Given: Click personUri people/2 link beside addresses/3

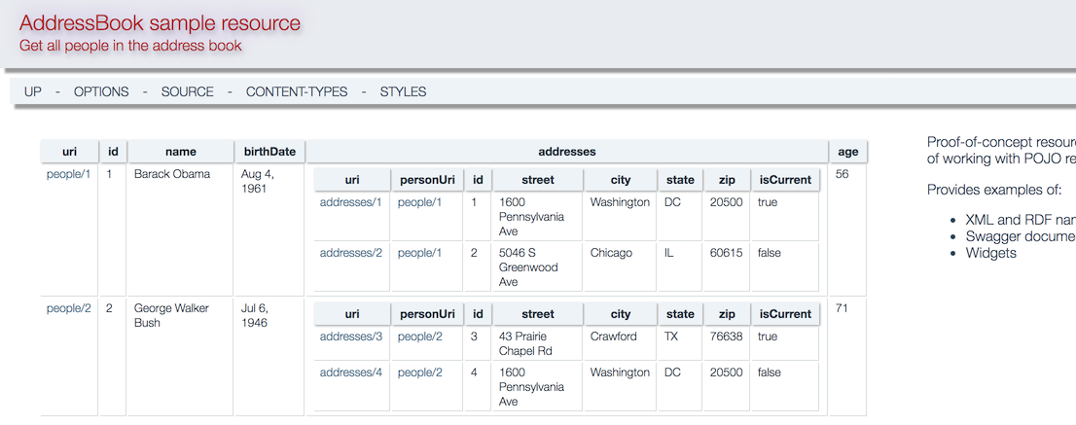Looking at the screenshot, I should point(419,336).
